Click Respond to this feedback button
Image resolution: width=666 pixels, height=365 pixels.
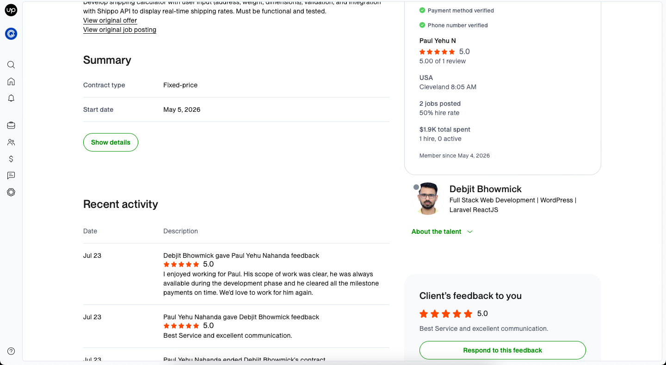pos(503,350)
